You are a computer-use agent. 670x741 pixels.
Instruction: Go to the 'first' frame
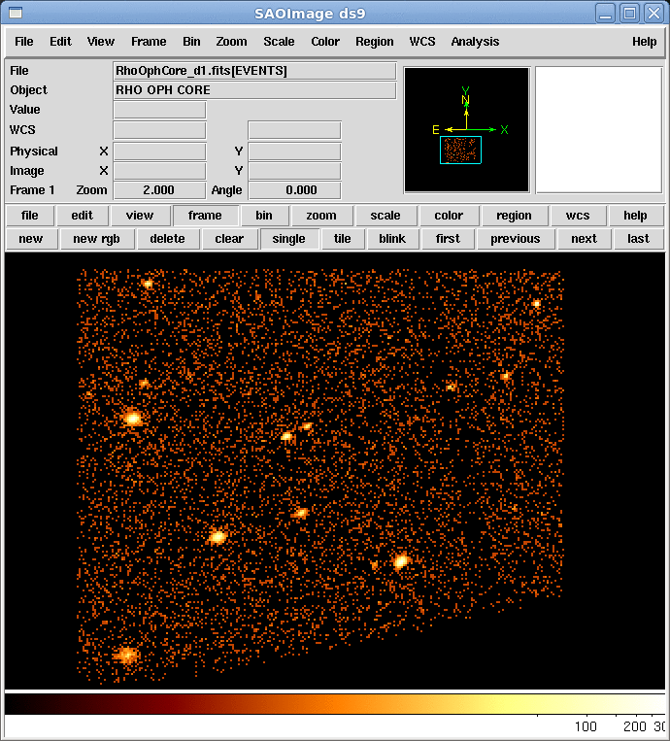(448, 239)
